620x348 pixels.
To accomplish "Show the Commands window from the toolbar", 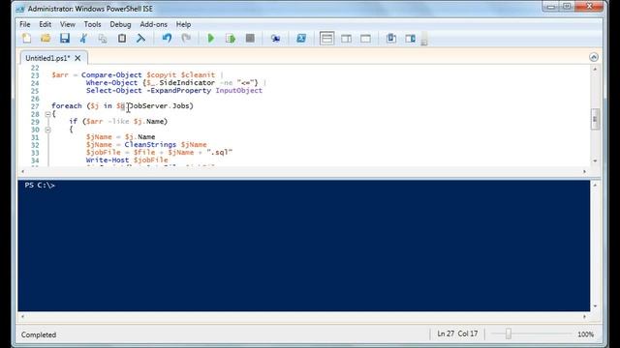I will 391,39.
